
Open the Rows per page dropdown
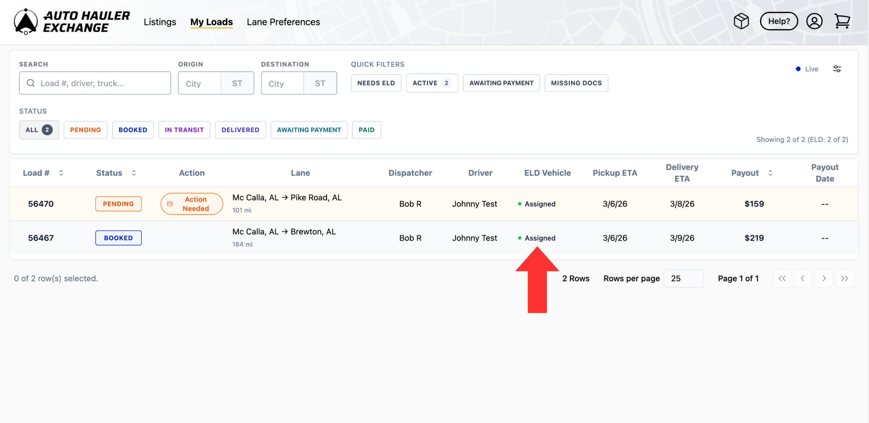click(683, 279)
